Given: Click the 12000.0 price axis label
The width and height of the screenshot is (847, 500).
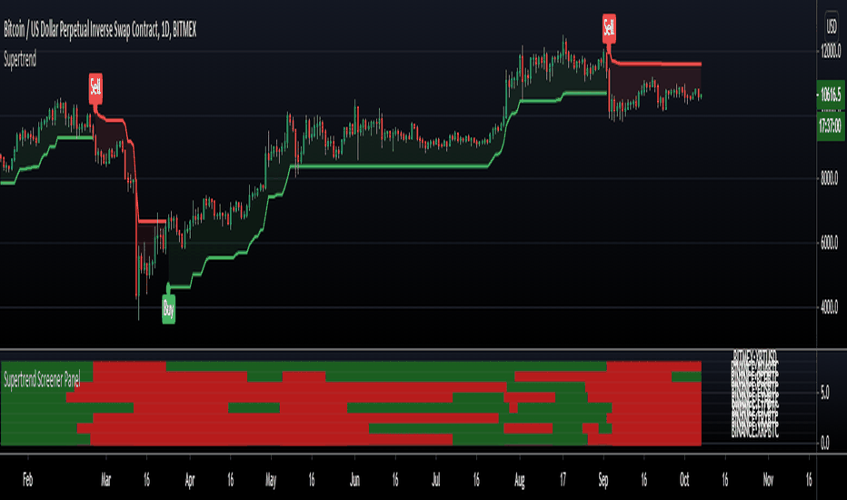Looking at the screenshot, I should (x=831, y=51).
